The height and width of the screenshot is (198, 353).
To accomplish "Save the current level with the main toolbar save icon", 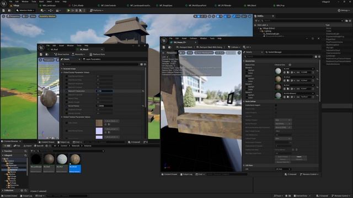I will pos(4,10).
